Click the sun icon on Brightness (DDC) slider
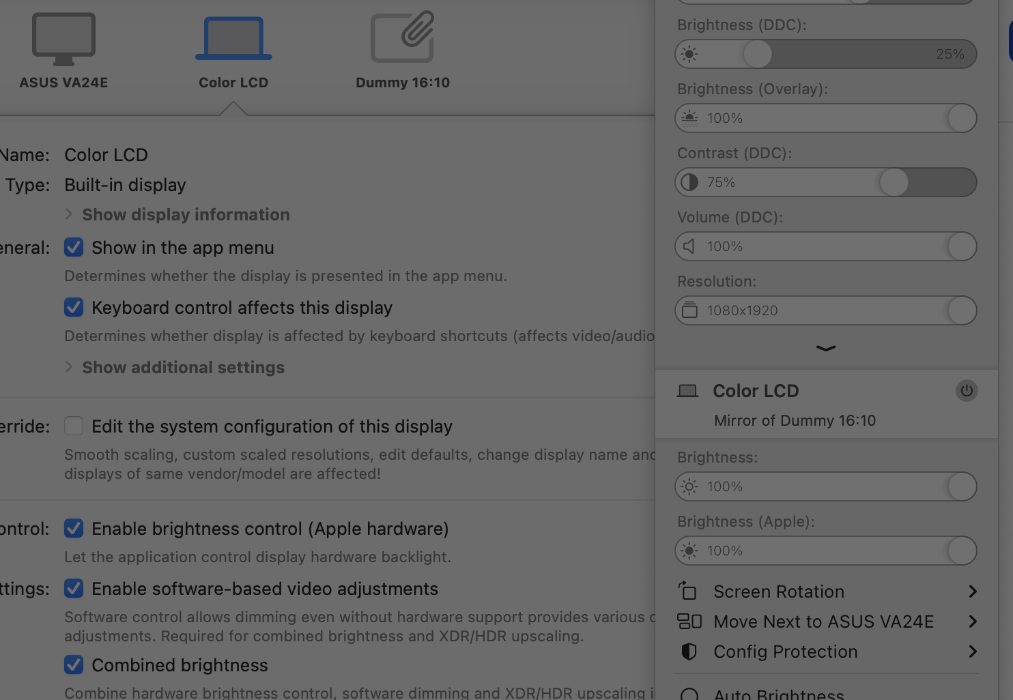 (689, 54)
